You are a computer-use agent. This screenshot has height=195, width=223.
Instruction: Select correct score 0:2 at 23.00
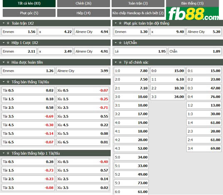point(204,79)
